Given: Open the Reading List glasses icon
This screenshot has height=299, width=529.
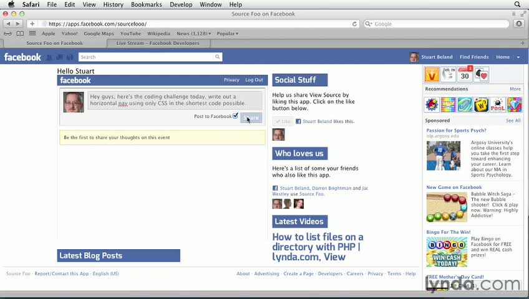Looking at the screenshot, I should pyautogui.click(x=7, y=34).
